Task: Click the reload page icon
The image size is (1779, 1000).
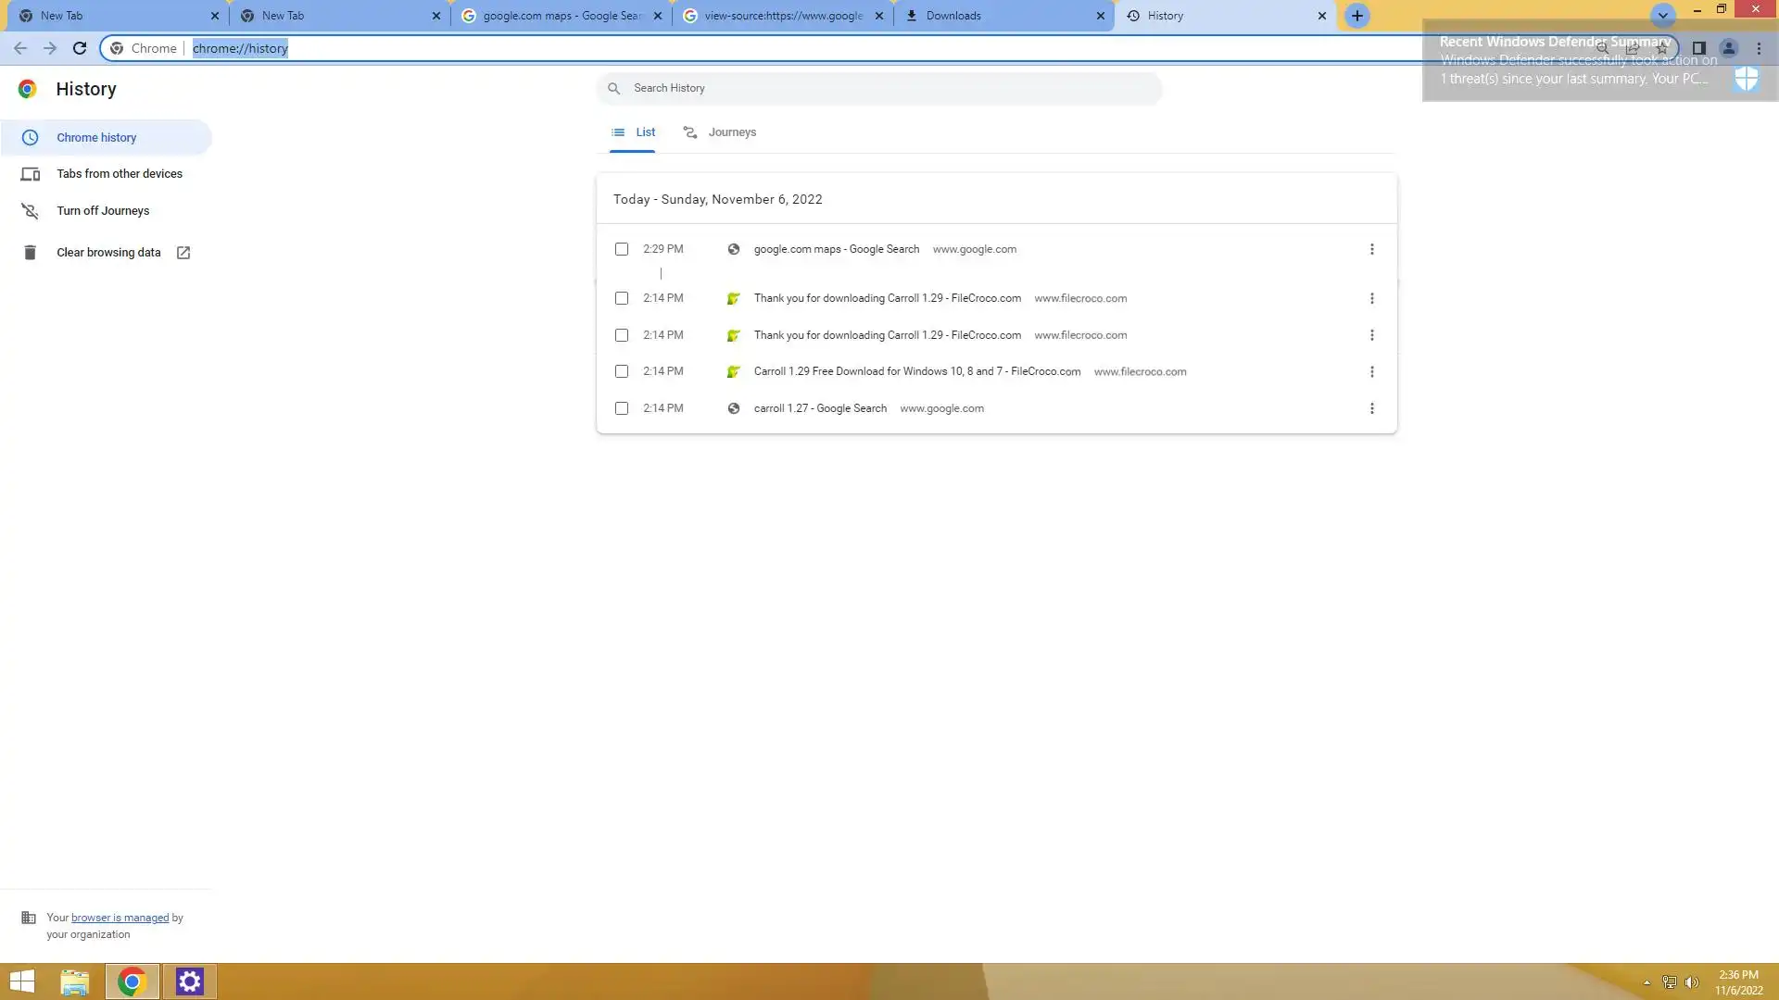Action: click(80, 48)
